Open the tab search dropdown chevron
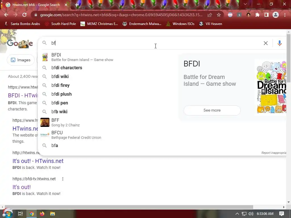 pyautogui.click(x=245, y=4)
